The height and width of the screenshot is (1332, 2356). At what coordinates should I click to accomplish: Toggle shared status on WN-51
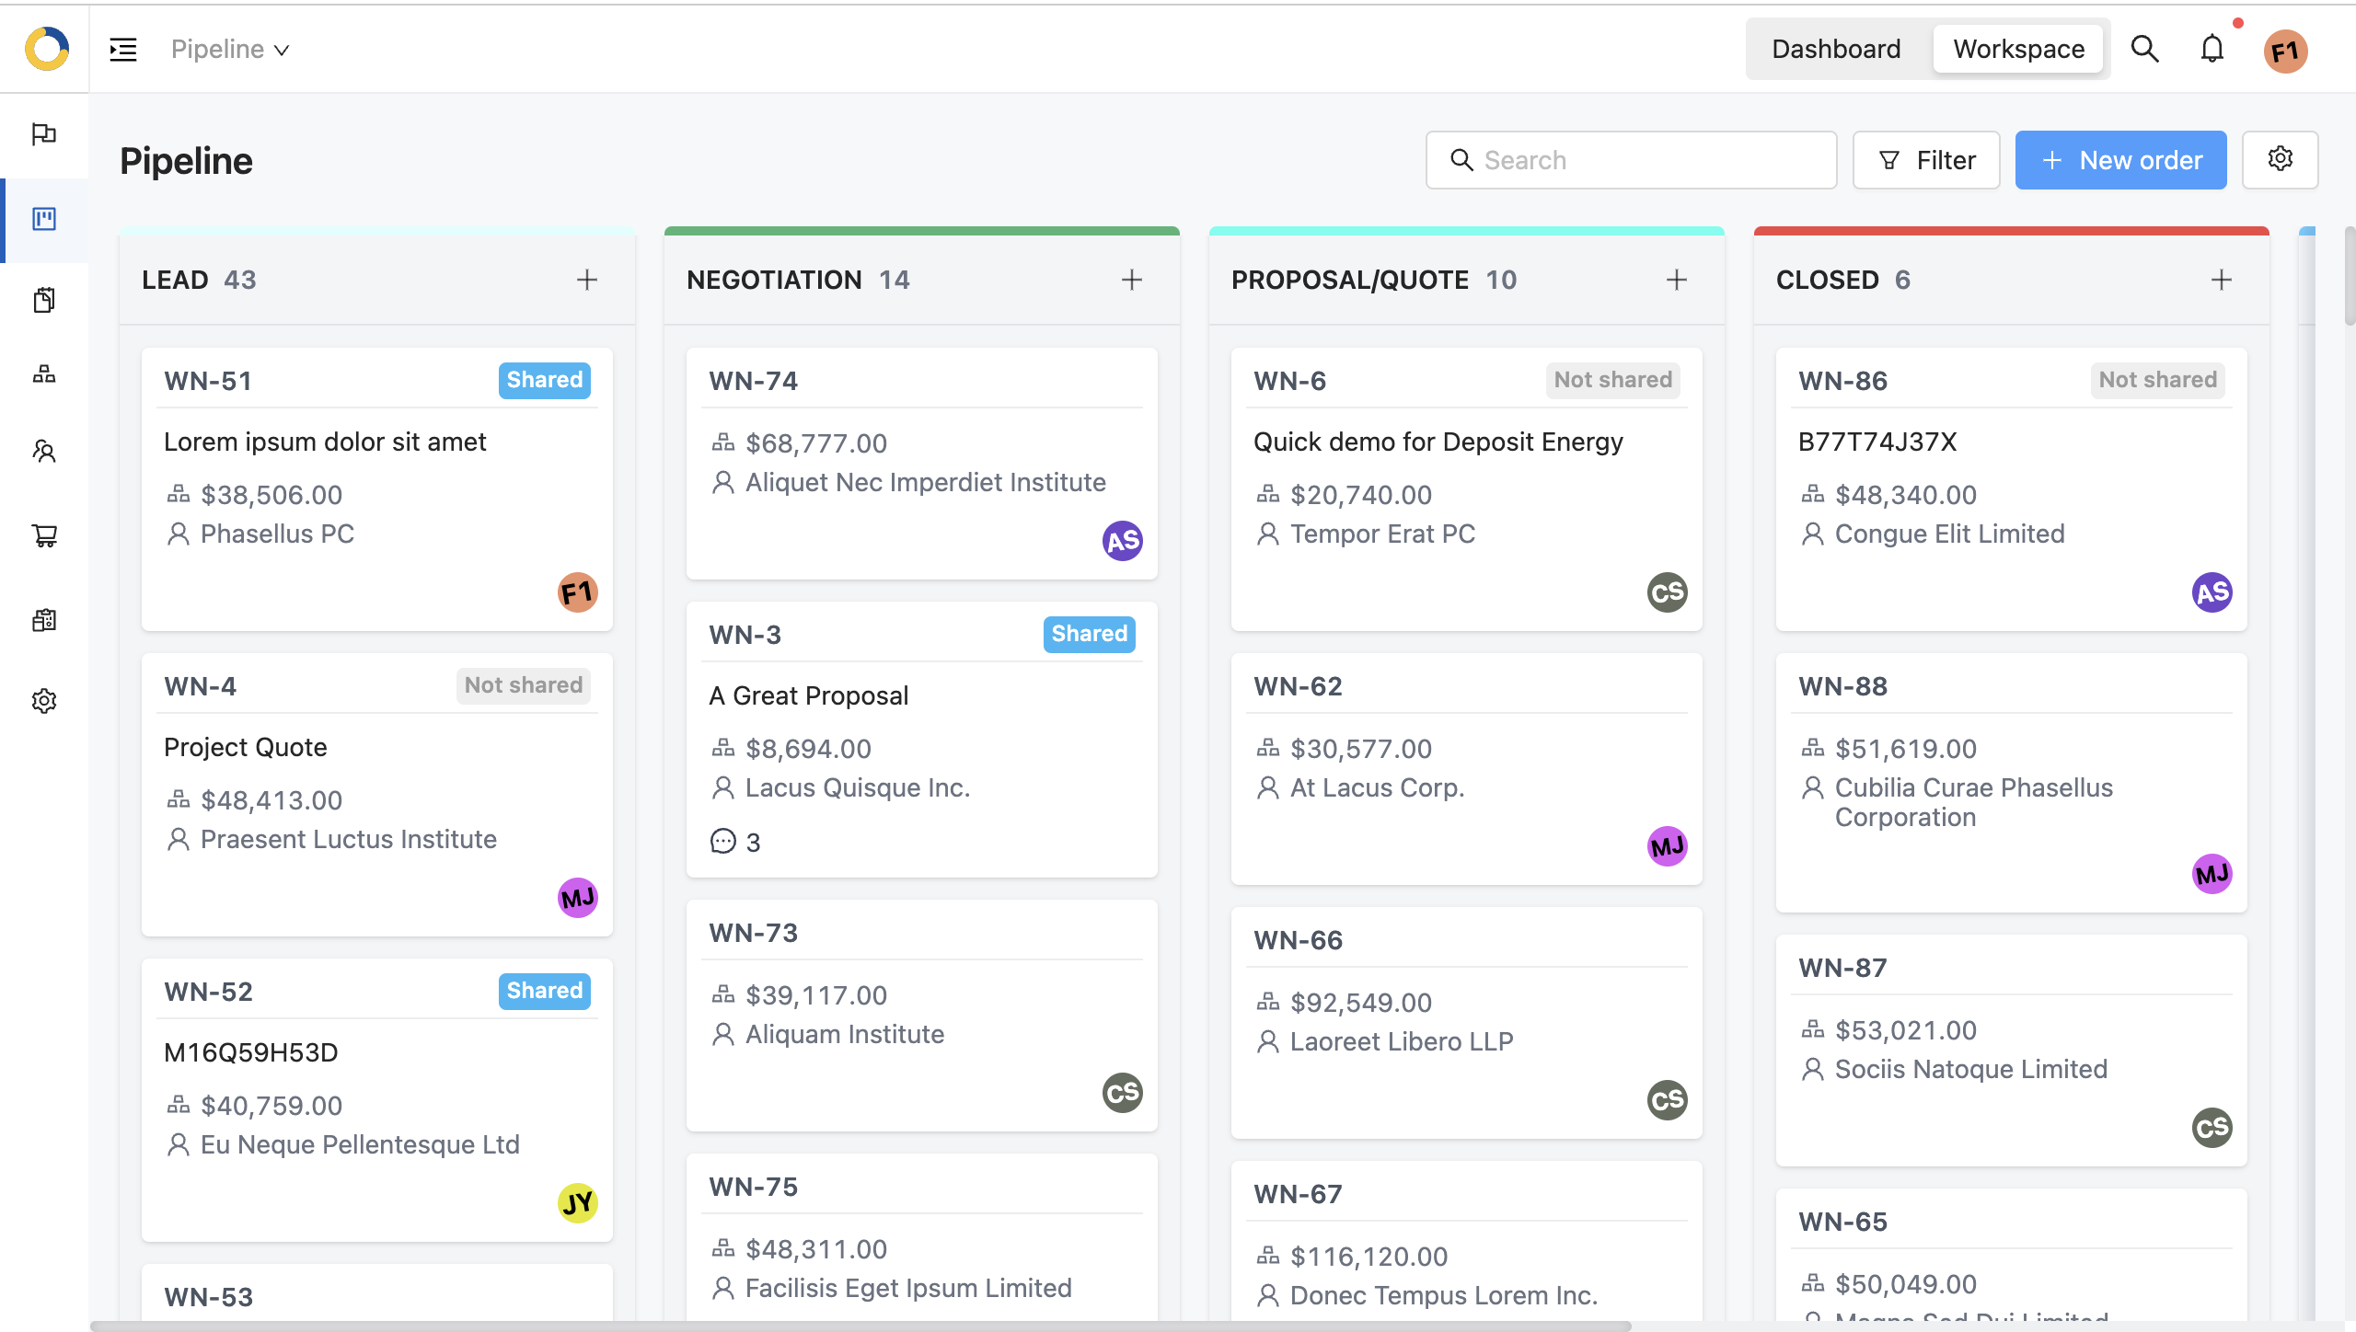tap(546, 380)
